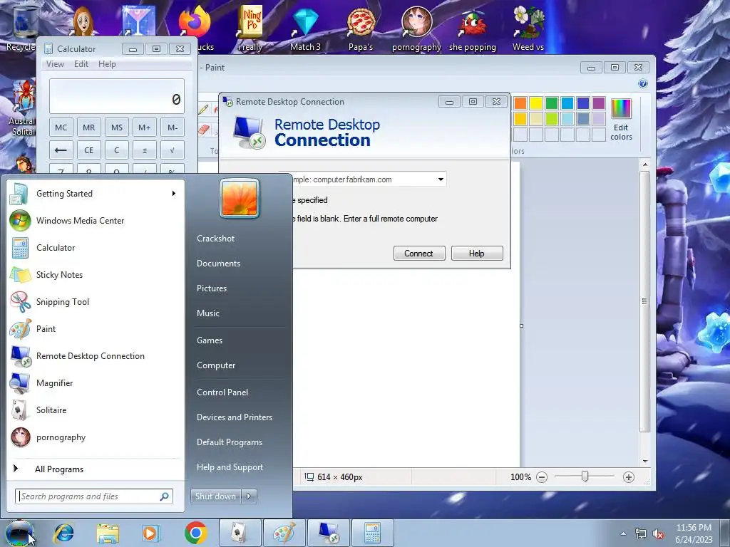Select the Weed vs desktop shortcut

tap(528, 28)
